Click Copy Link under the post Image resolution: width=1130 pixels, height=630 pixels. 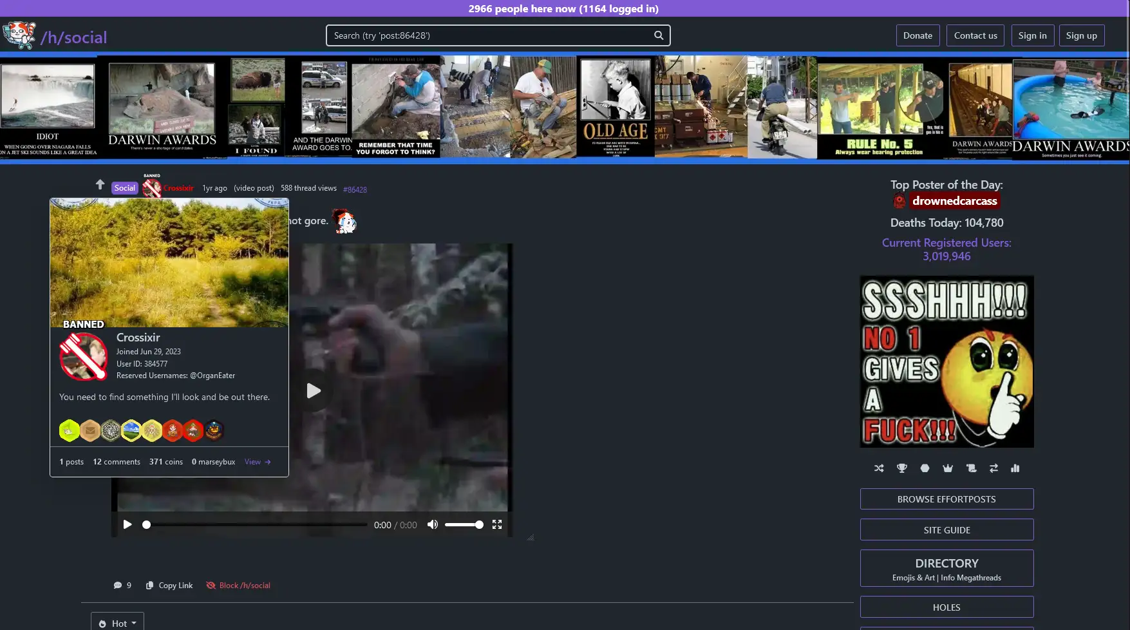click(x=169, y=586)
